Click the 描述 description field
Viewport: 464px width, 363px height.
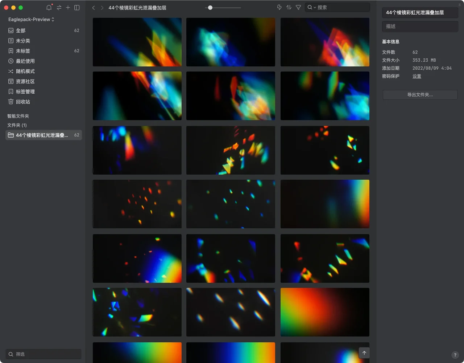click(420, 26)
